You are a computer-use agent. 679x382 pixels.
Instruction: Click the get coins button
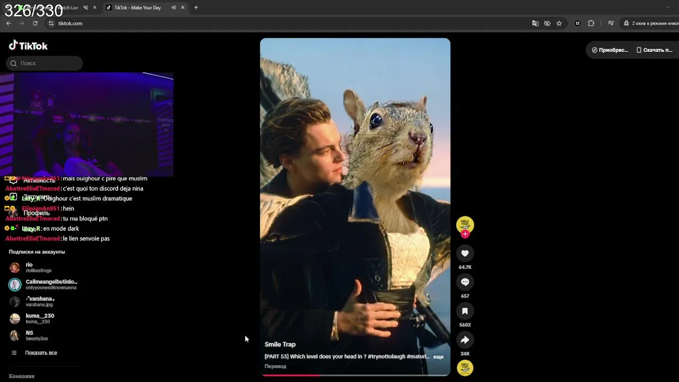pos(610,50)
